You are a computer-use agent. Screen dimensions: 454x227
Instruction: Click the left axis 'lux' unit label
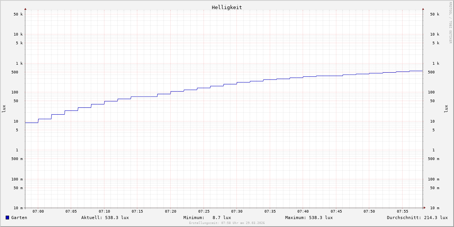click(4, 109)
